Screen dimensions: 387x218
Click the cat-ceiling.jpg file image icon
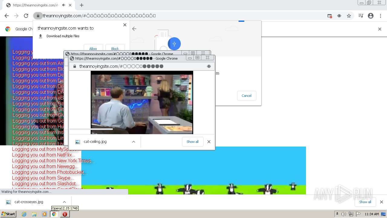click(x=78, y=142)
